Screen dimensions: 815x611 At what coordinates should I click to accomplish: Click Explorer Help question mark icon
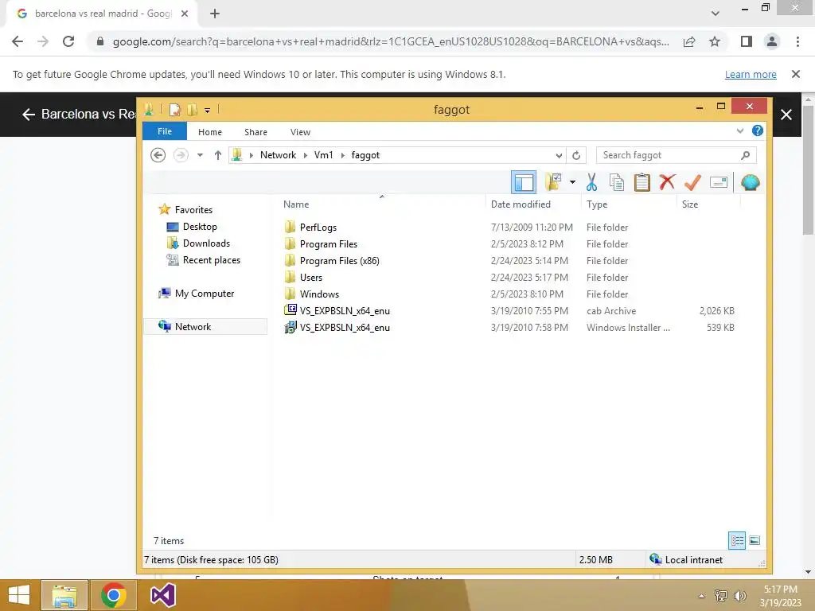click(758, 131)
